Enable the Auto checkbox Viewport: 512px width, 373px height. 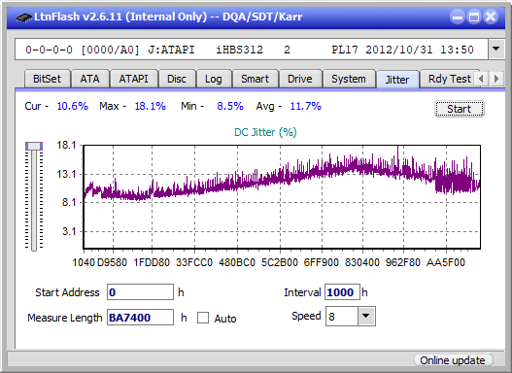coord(203,318)
